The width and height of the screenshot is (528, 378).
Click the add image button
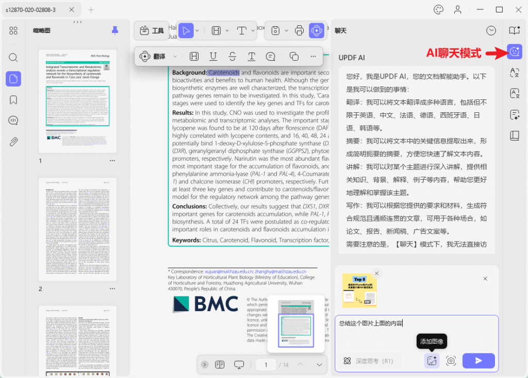[x=432, y=361]
